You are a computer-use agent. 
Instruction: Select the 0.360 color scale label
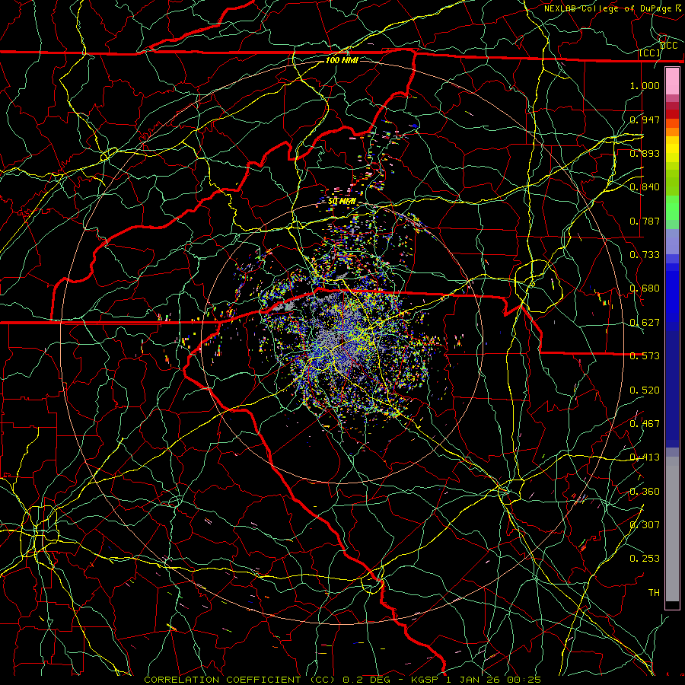pos(645,492)
